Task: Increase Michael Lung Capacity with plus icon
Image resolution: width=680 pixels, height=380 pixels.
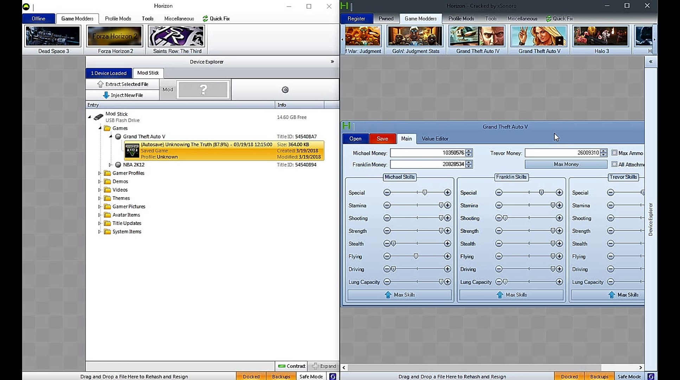Action: 448,282
